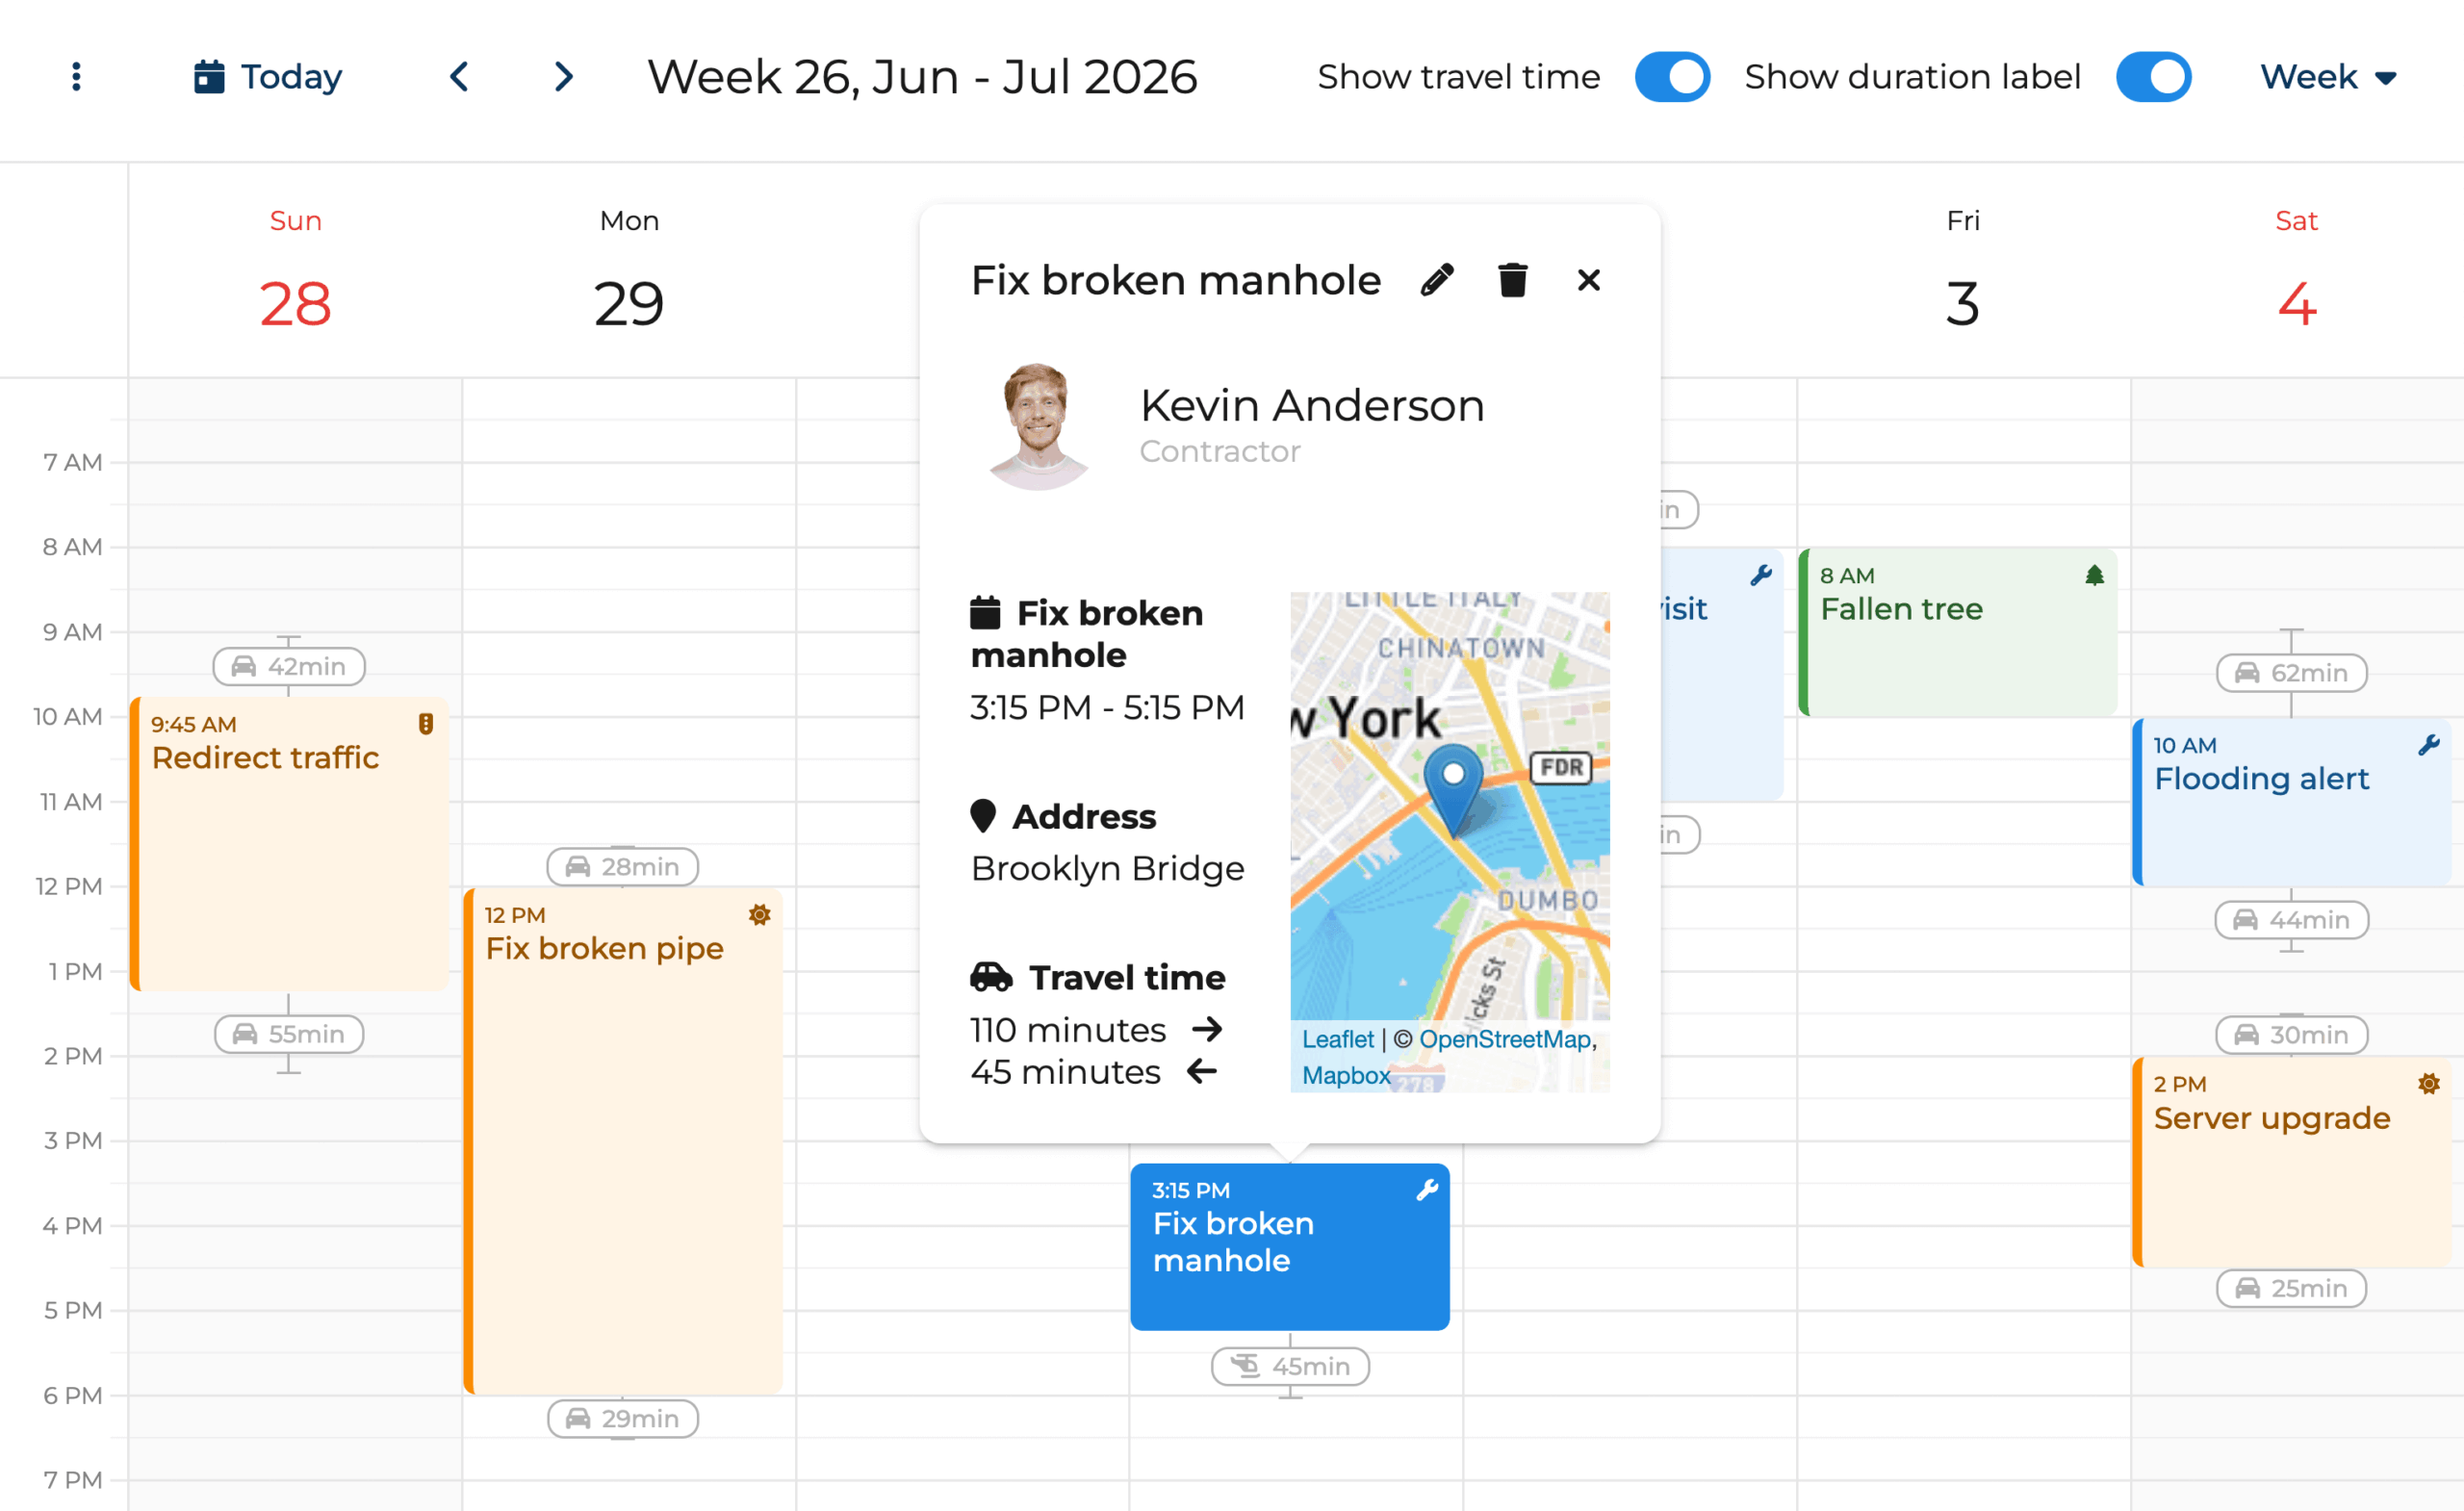Click gear icon on Fix broken pipe
The image size is (2464, 1511).
tap(760, 915)
